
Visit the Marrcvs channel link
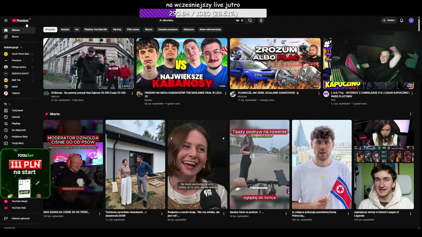click(x=55, y=96)
